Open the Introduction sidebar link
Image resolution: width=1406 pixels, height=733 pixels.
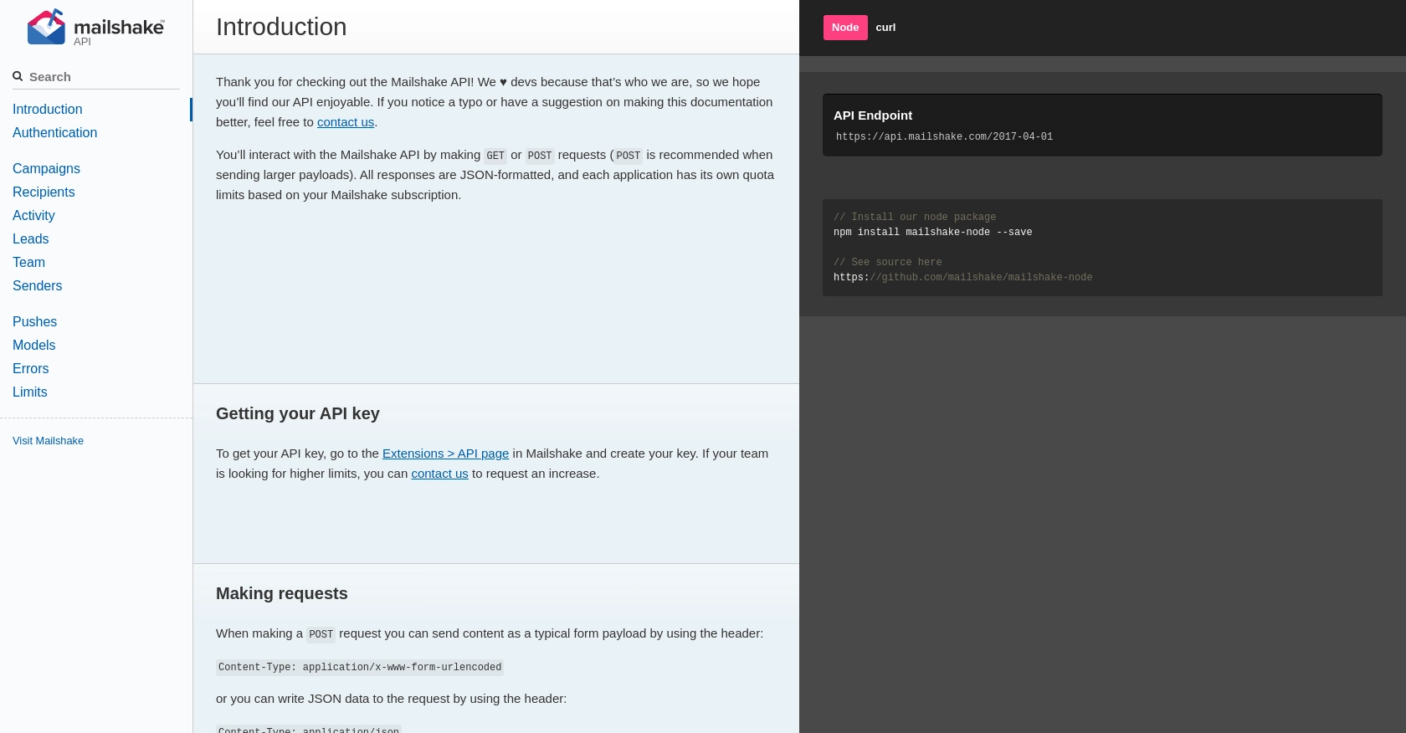coord(48,110)
